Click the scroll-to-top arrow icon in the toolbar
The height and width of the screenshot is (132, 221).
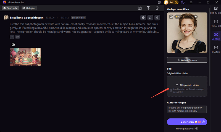(148, 8)
